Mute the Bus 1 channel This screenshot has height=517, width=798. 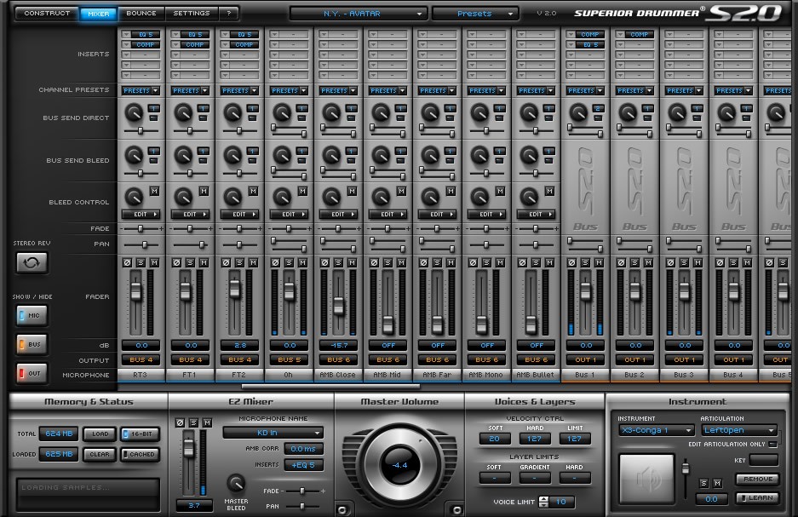click(599, 262)
